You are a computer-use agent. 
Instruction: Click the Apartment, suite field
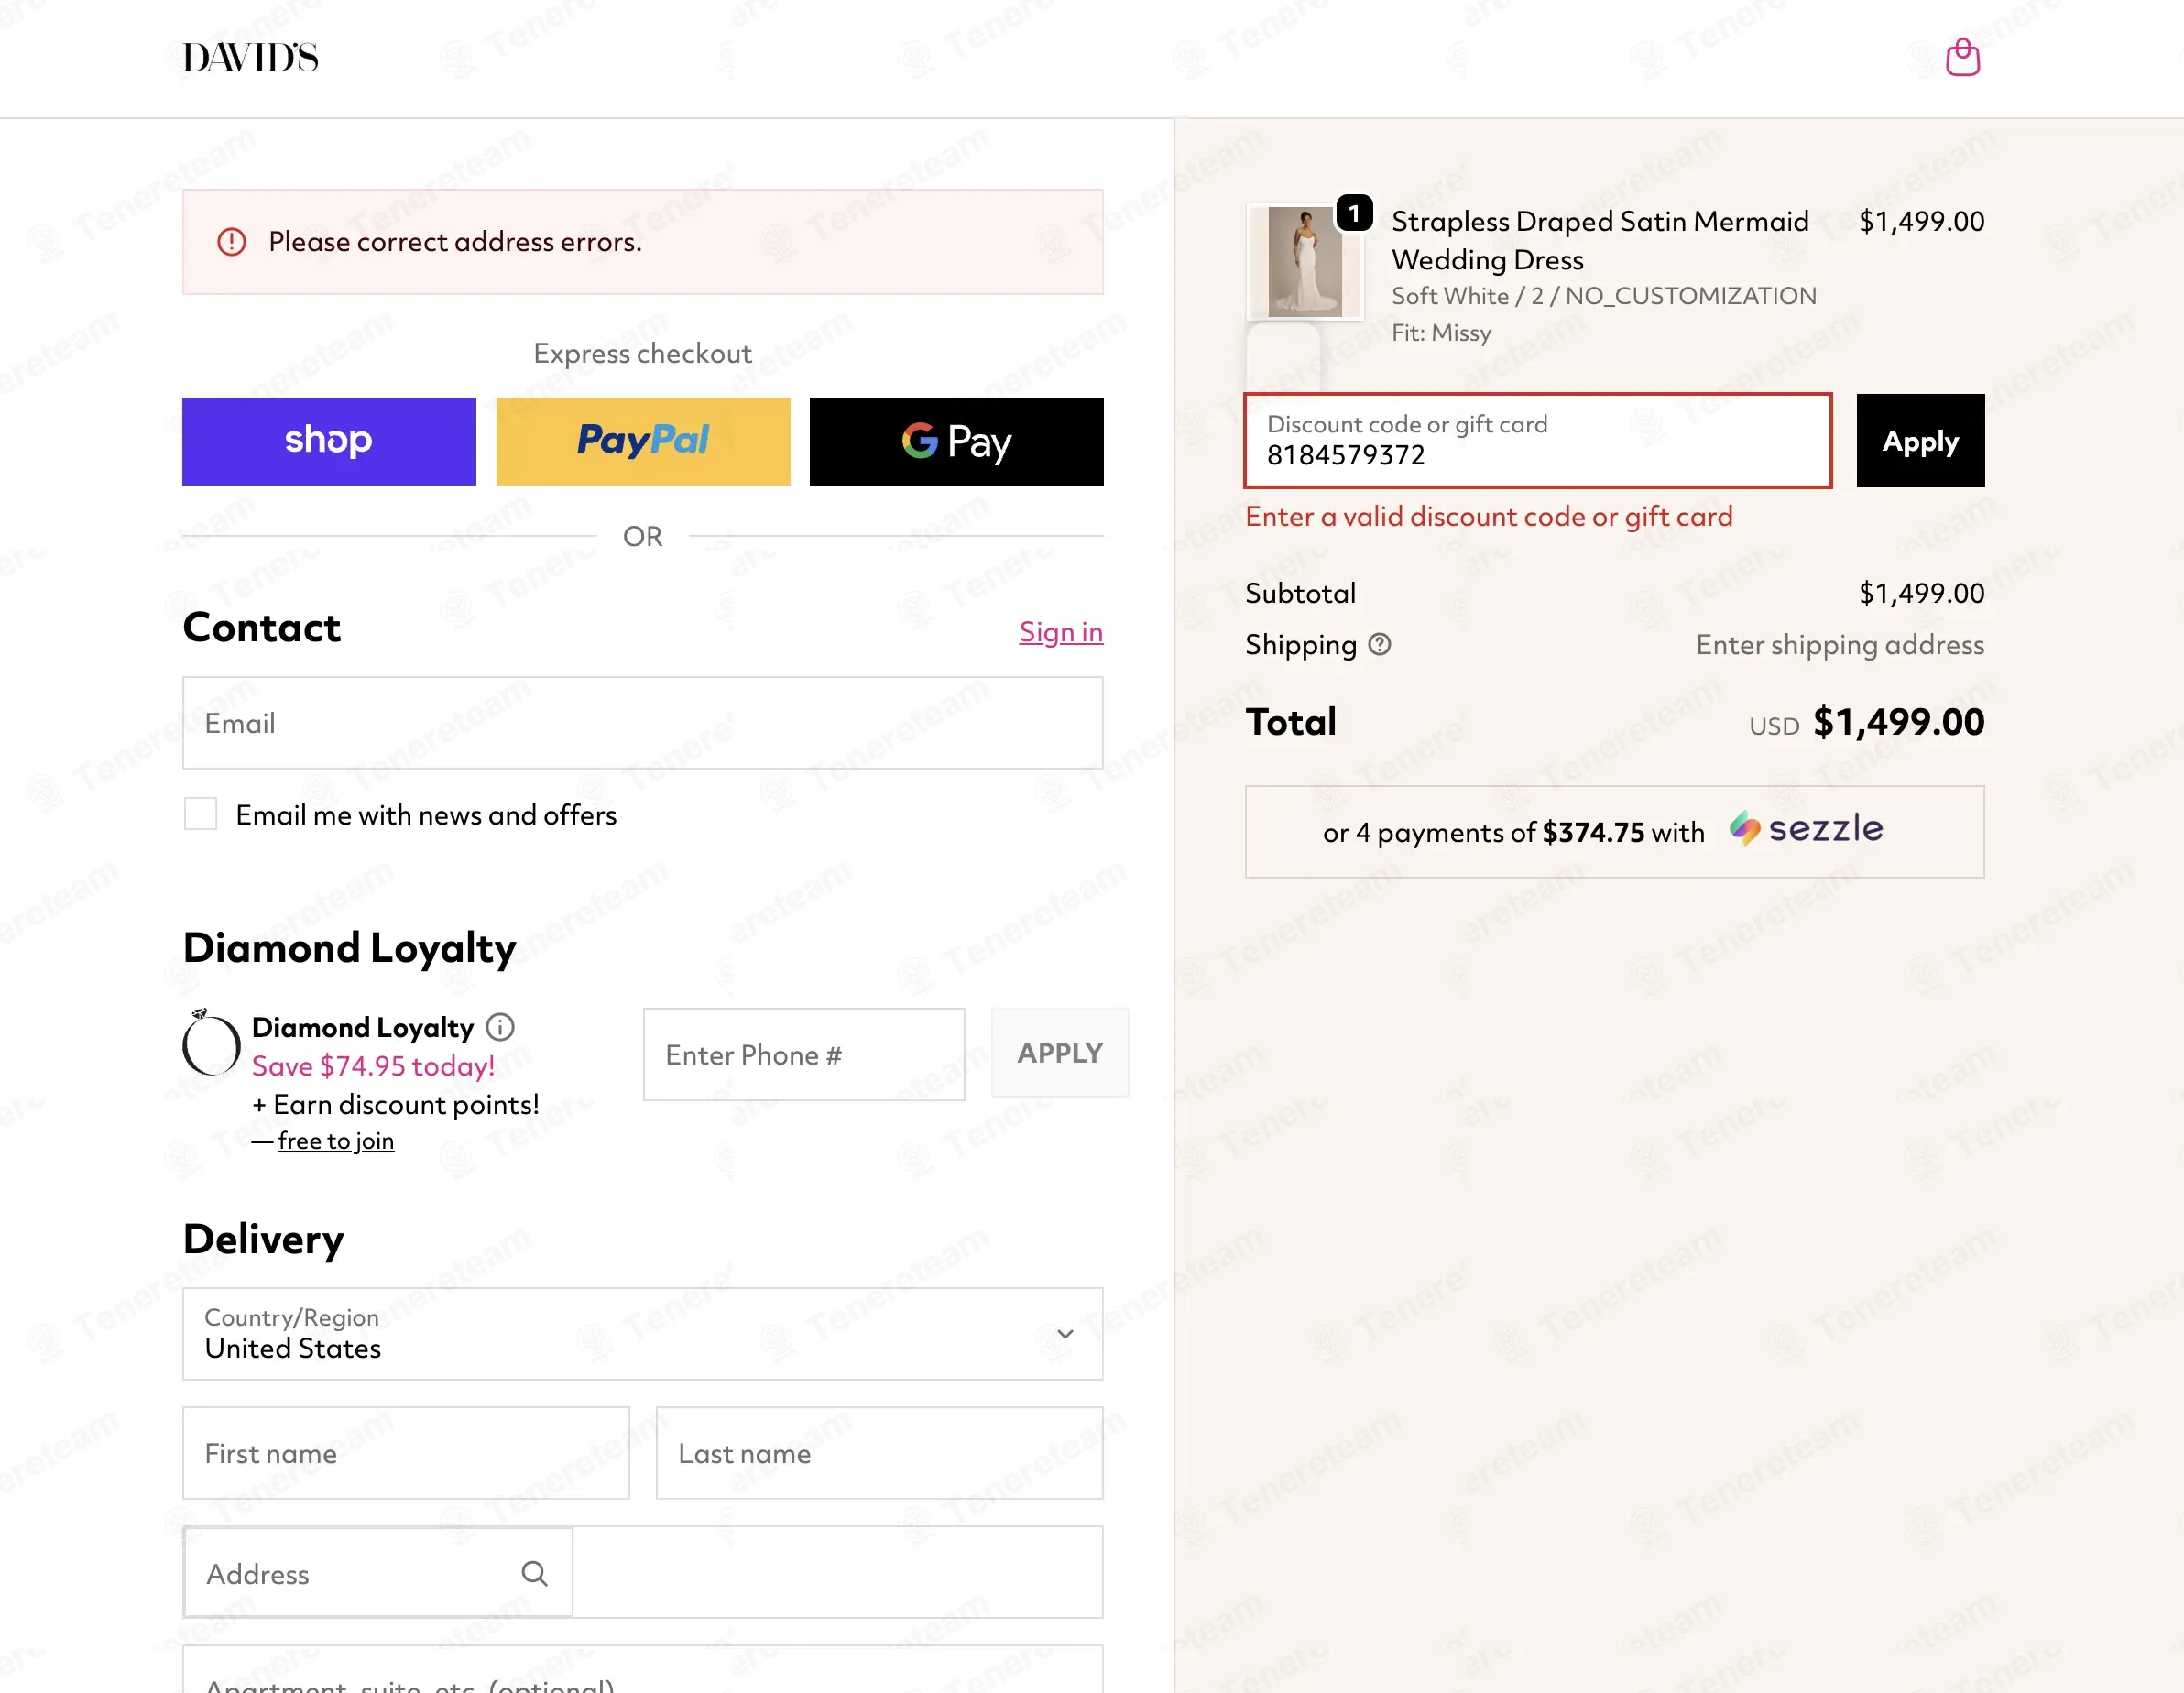643,1670
